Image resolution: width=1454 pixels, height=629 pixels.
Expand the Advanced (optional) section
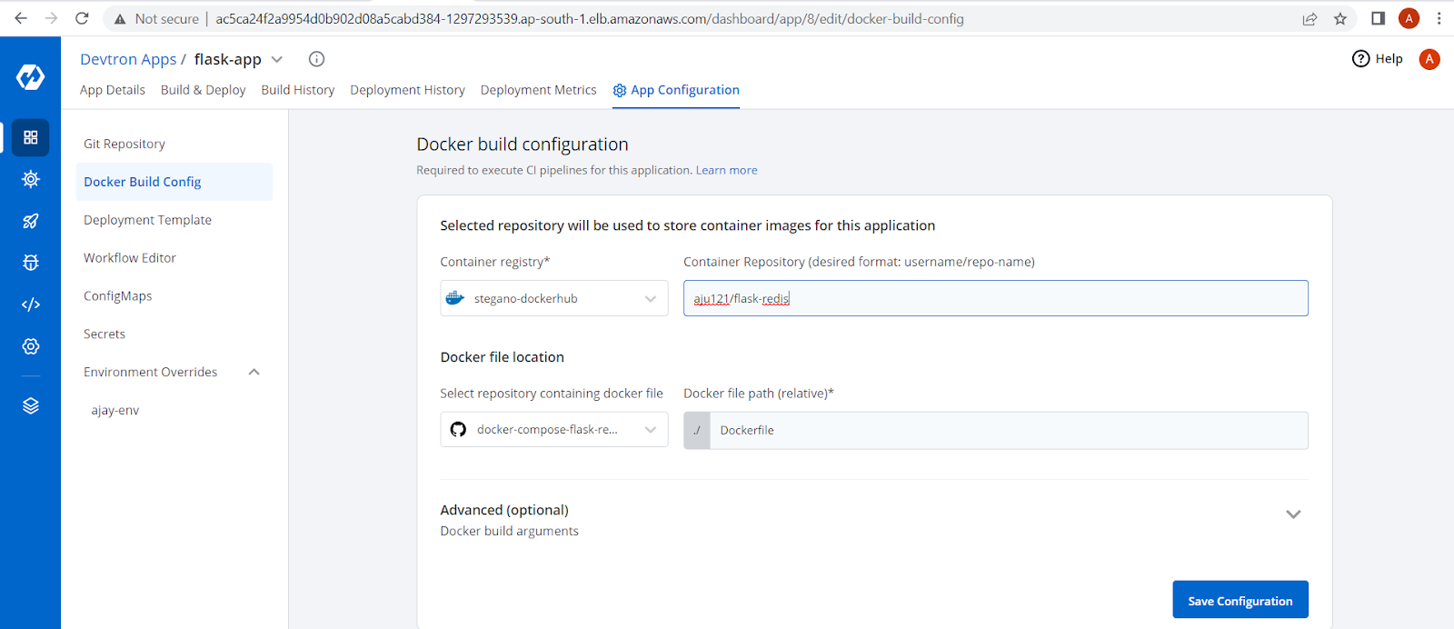(x=1293, y=514)
